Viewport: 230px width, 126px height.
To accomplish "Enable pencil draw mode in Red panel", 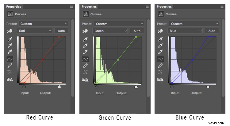I will [10, 65].
